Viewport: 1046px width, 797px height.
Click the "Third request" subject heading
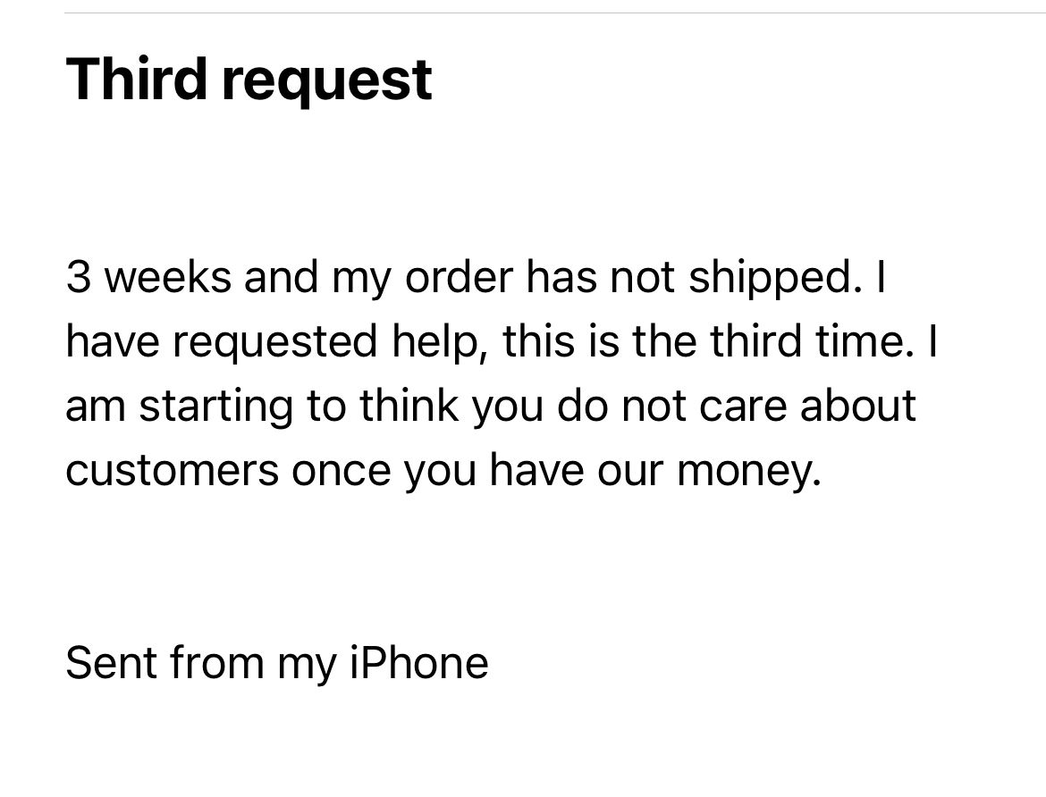(x=249, y=80)
